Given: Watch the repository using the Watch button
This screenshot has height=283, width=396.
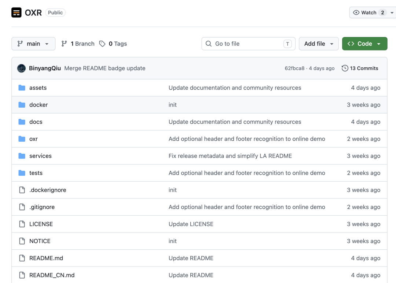Looking at the screenshot, I should (368, 12).
